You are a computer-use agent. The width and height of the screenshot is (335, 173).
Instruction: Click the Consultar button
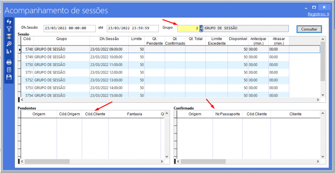point(309,29)
